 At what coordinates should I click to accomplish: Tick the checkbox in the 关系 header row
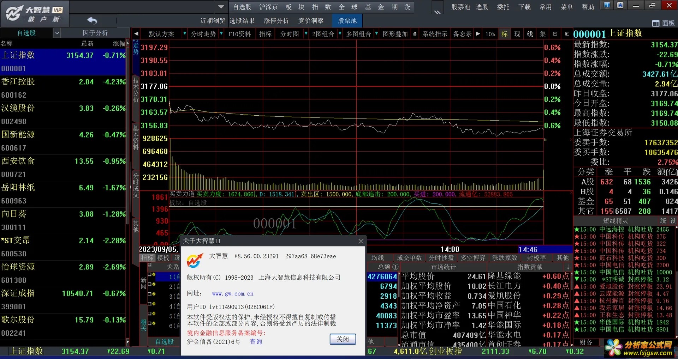point(149,264)
